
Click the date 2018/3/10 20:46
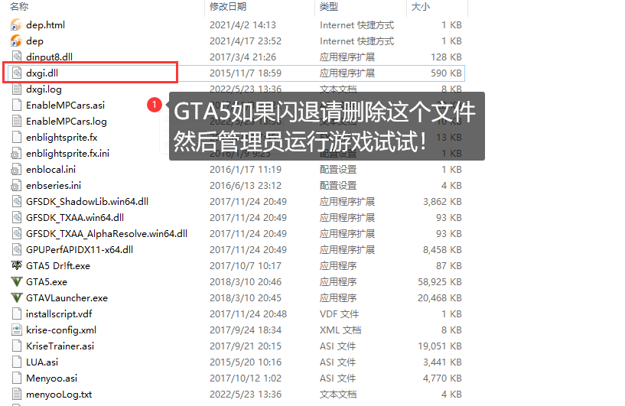[x=246, y=282]
